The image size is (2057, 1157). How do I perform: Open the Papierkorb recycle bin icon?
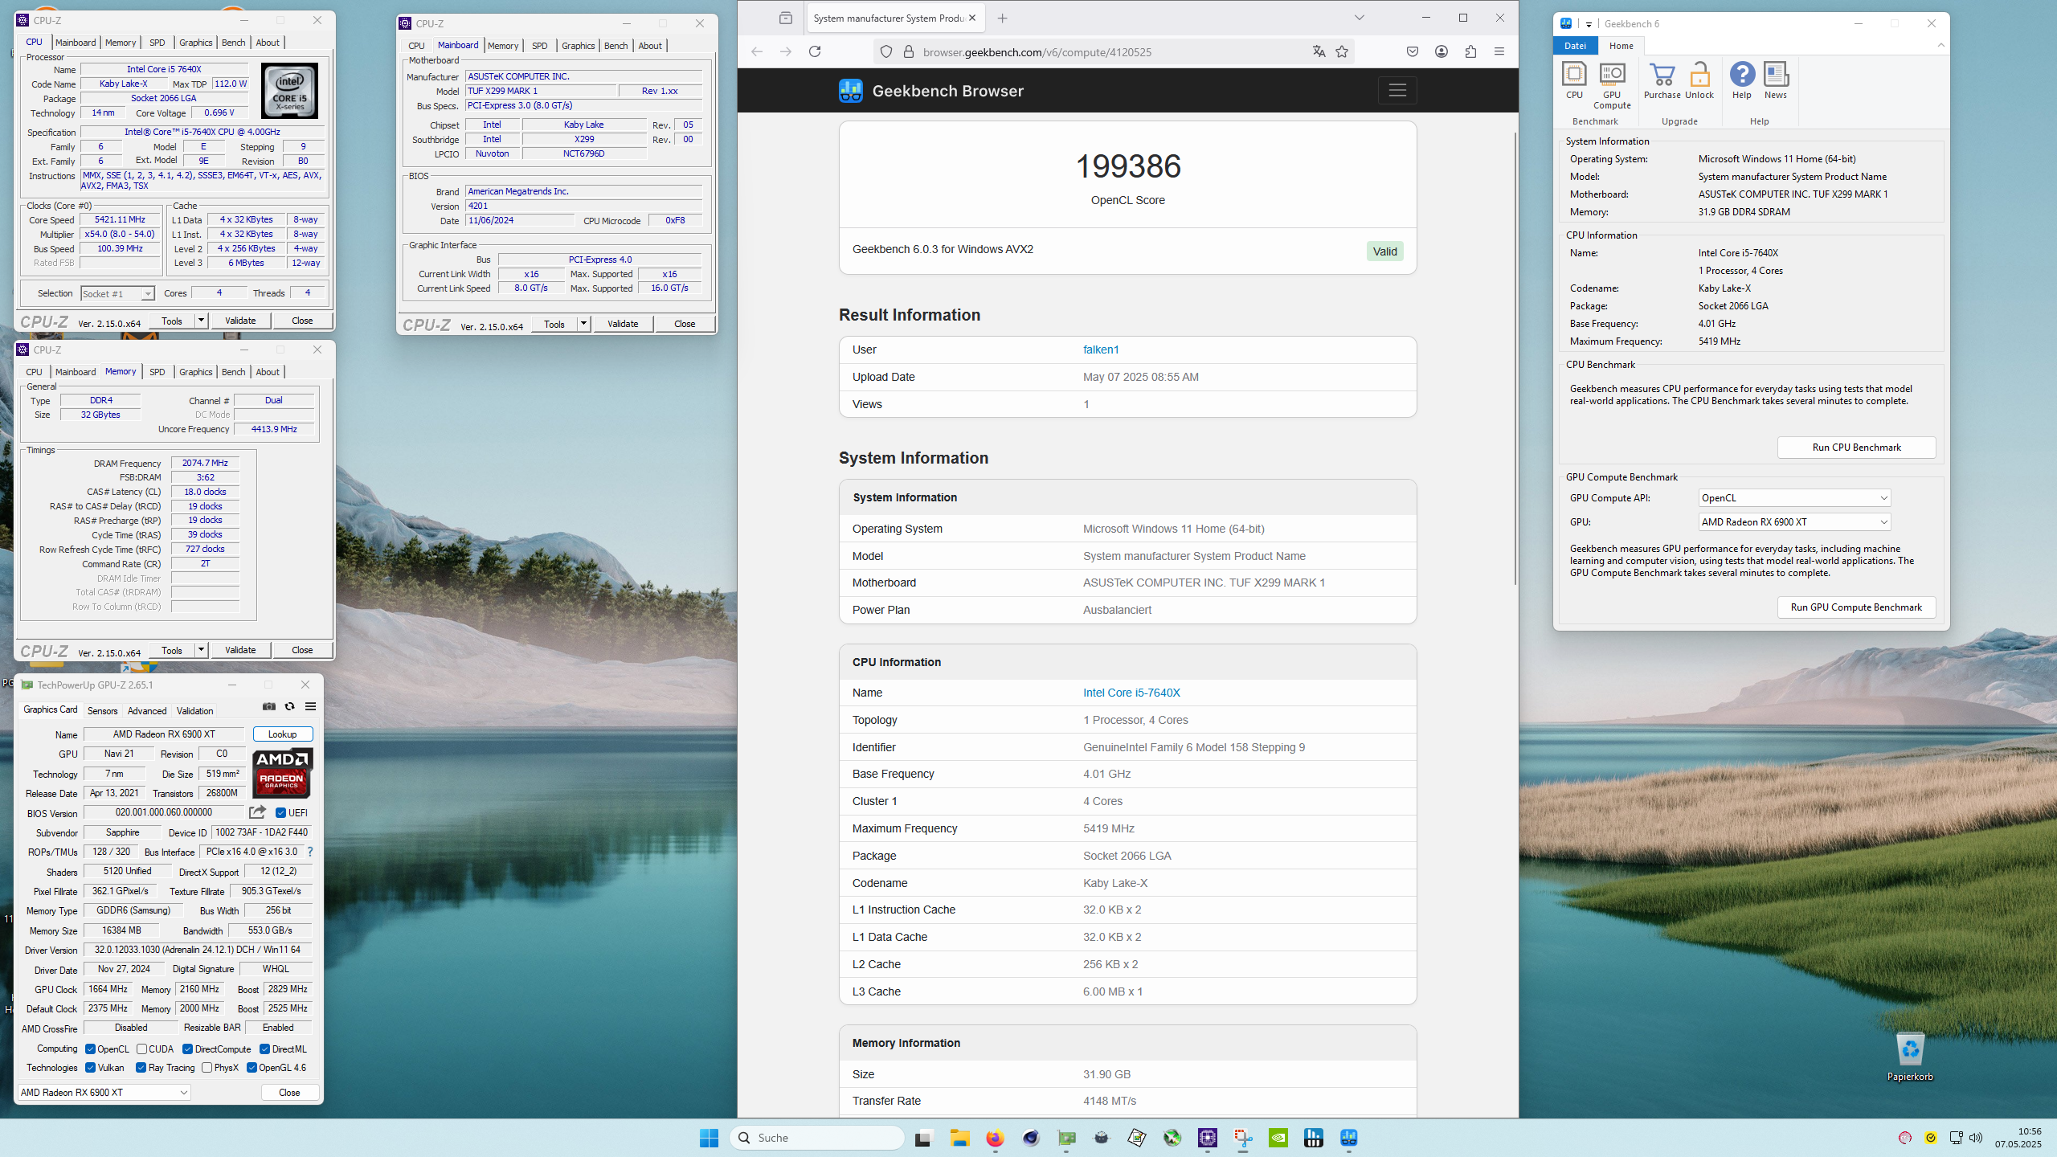pos(1910,1057)
